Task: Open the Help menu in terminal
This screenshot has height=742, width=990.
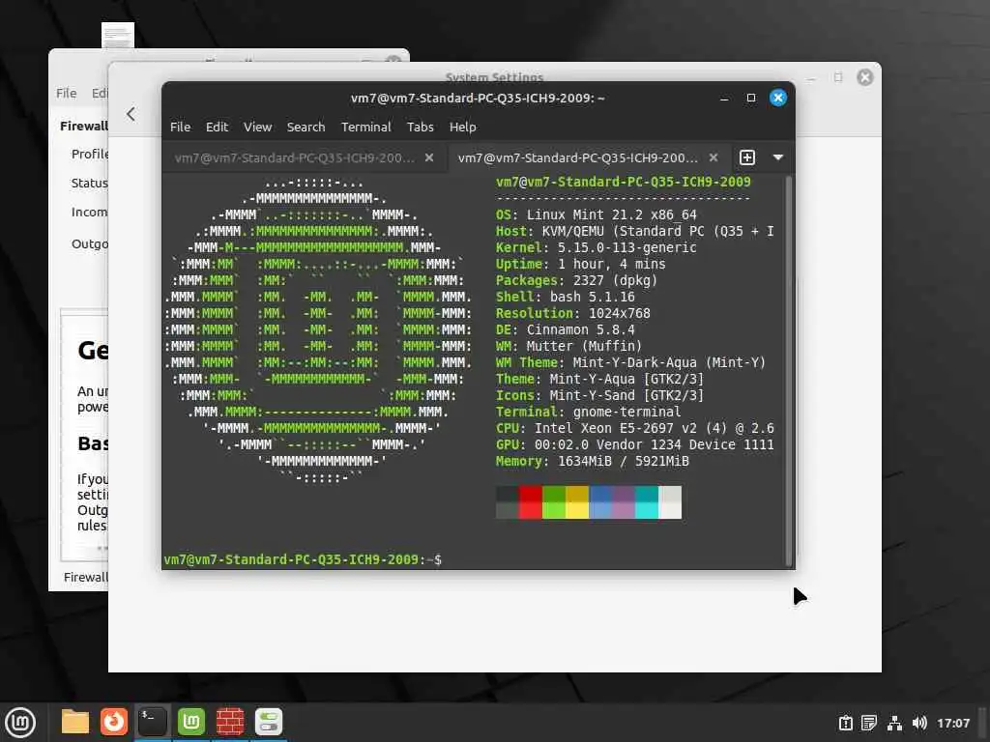Action: [x=462, y=127]
